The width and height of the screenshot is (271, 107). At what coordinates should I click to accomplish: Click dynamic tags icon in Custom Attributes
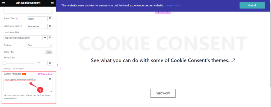[50, 80]
